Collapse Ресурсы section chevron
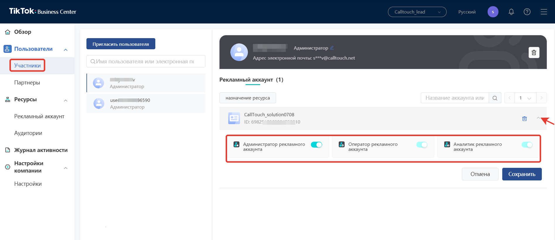Screen dimensions: 555x240 pos(66,100)
